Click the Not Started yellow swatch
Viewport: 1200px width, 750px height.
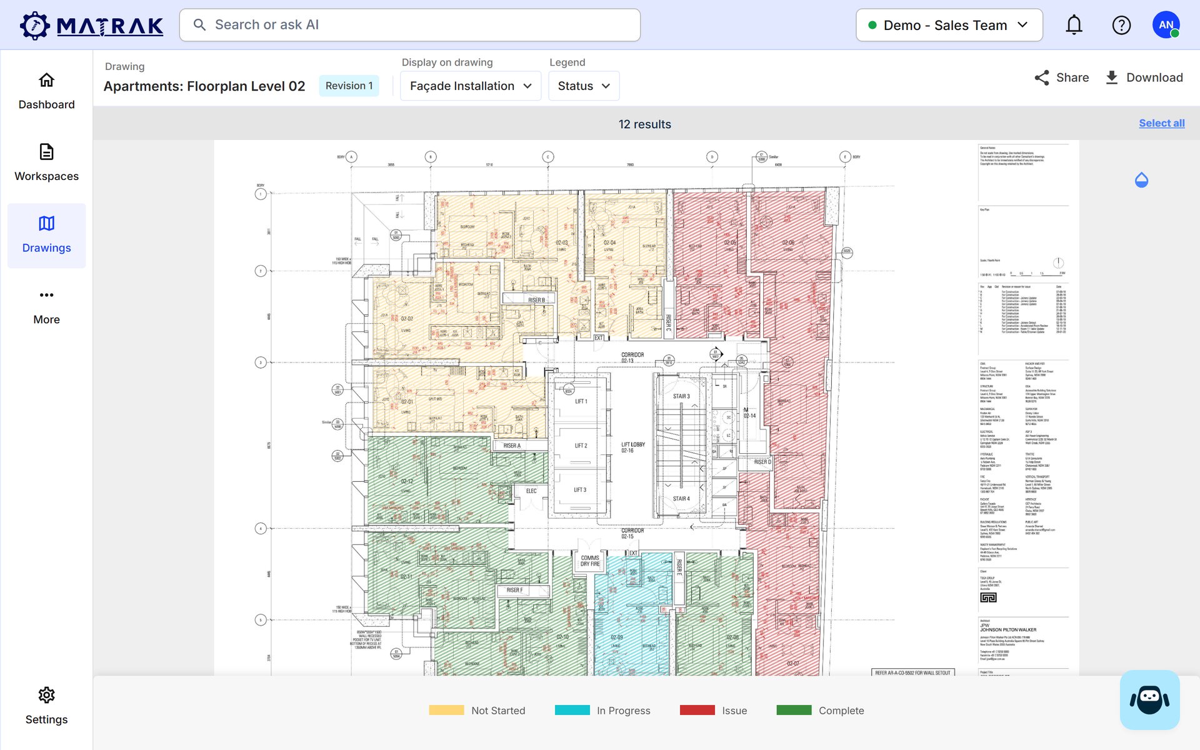point(446,710)
